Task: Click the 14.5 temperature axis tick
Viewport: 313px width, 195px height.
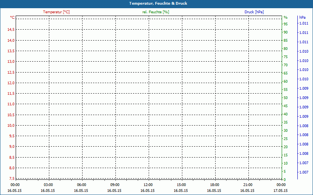Action: click(11, 30)
